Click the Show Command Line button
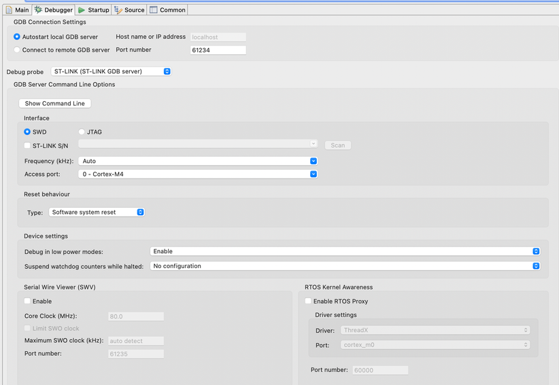 (x=55, y=103)
